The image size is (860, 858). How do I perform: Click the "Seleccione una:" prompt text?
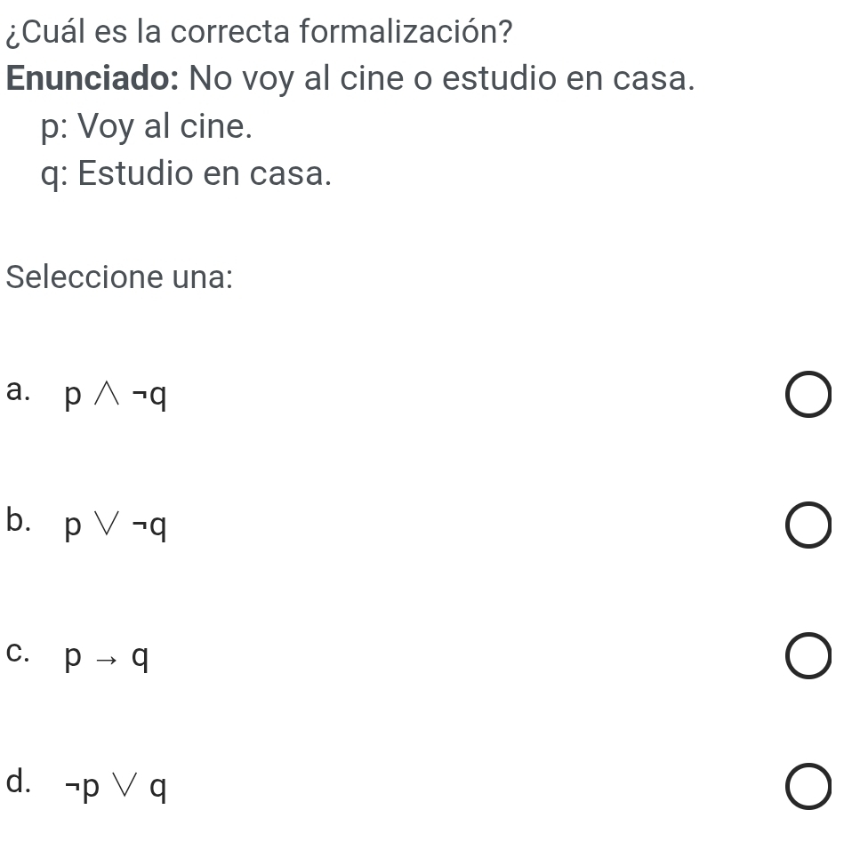tap(119, 277)
